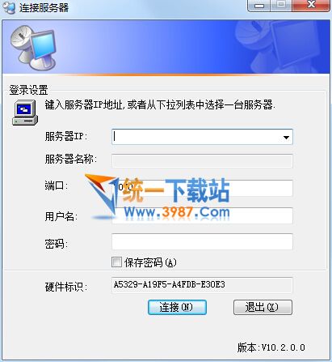Focus the 密码 password field
This screenshot has width=332, height=362.
202,241
